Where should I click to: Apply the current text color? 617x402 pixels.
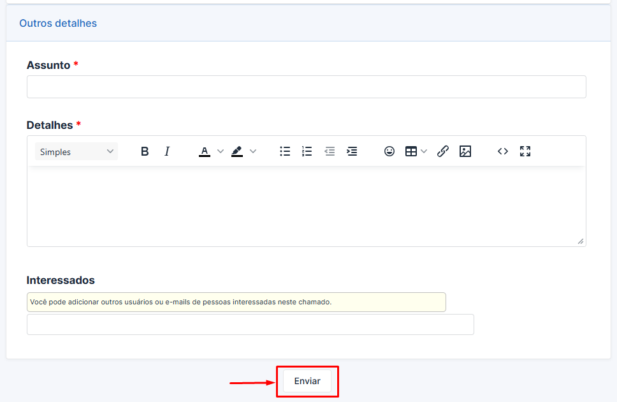point(205,151)
